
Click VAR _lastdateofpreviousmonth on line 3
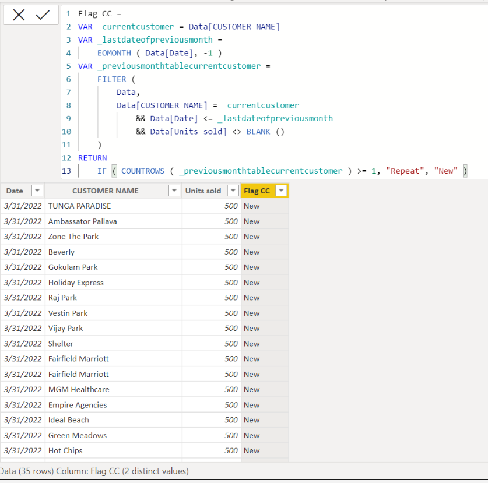coord(145,40)
